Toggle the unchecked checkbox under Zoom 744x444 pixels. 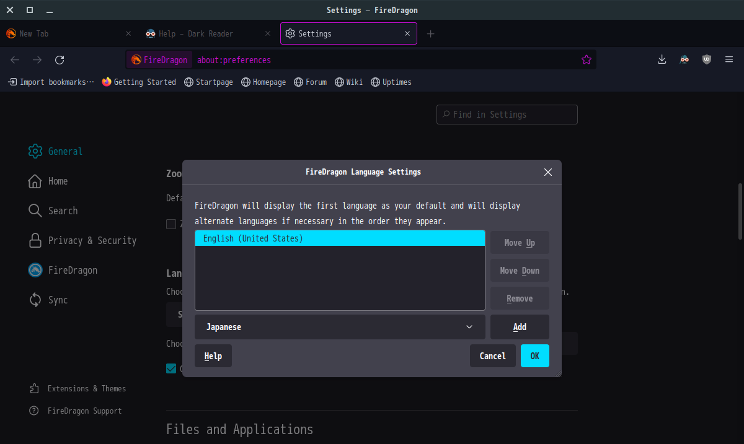coord(171,224)
